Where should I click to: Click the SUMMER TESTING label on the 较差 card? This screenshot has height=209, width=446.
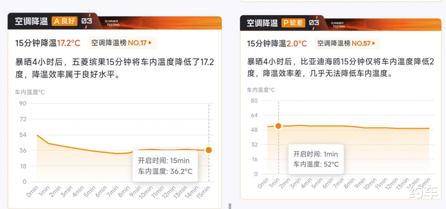(x=338, y=24)
